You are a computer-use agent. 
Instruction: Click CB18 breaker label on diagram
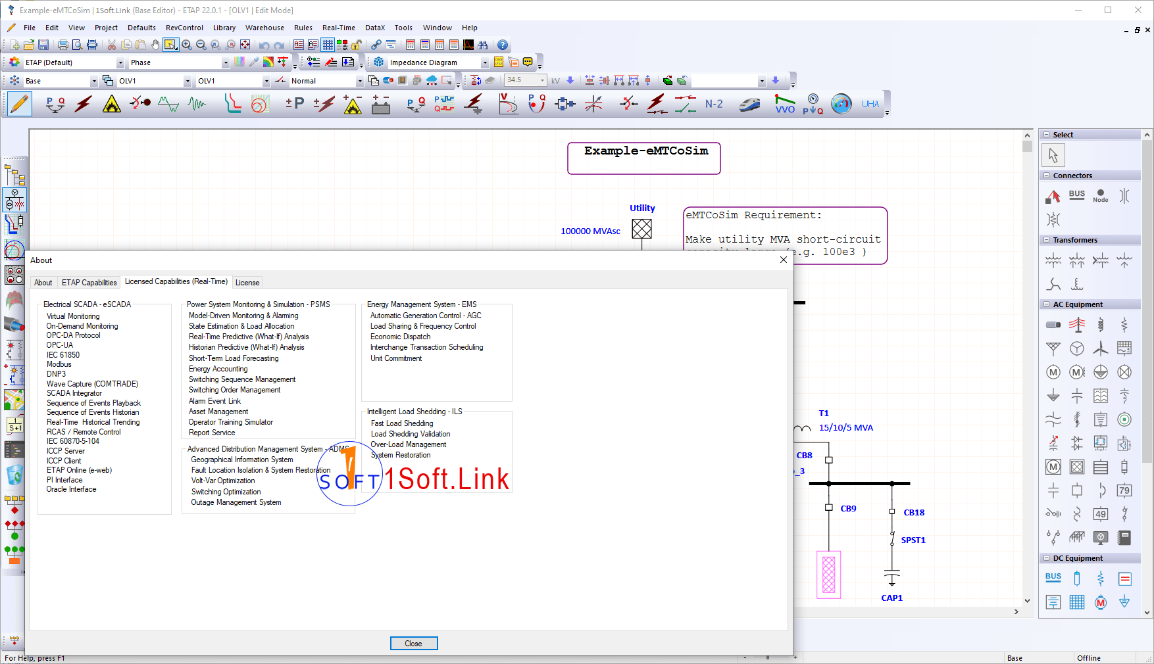point(914,513)
